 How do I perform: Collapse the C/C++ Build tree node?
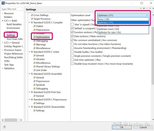pyautogui.click(x=3, y=21)
